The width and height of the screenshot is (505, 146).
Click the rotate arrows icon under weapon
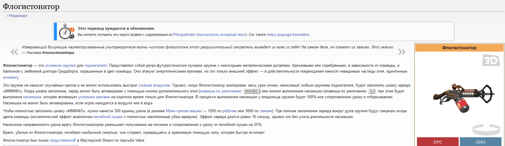click(486, 129)
